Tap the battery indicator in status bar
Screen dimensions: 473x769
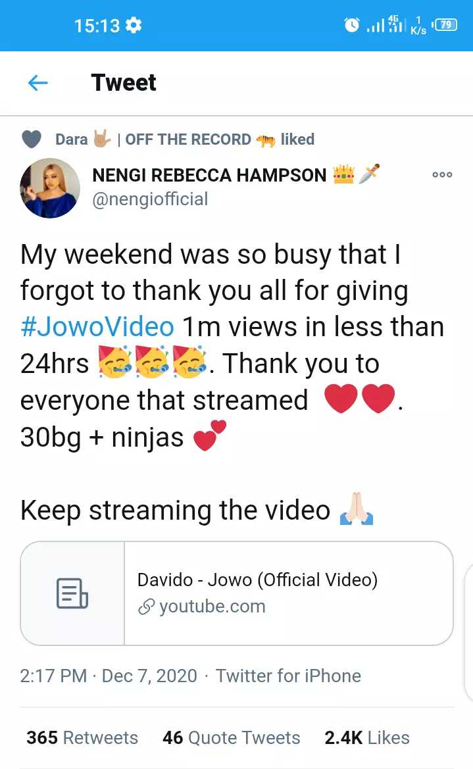[445, 24]
